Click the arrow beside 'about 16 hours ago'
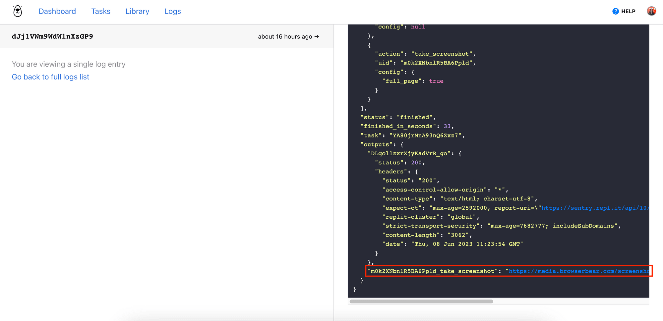Image resolution: width=663 pixels, height=321 pixels. [x=316, y=36]
